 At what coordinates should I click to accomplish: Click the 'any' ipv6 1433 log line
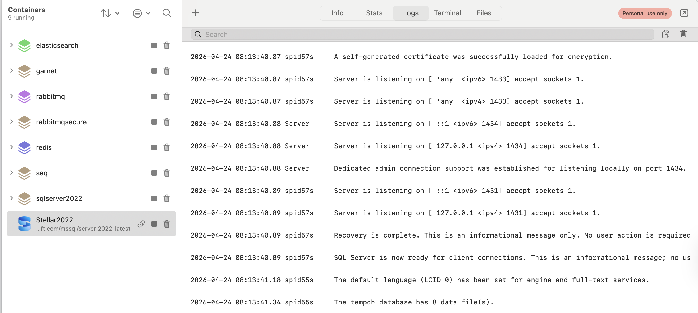tap(387, 79)
